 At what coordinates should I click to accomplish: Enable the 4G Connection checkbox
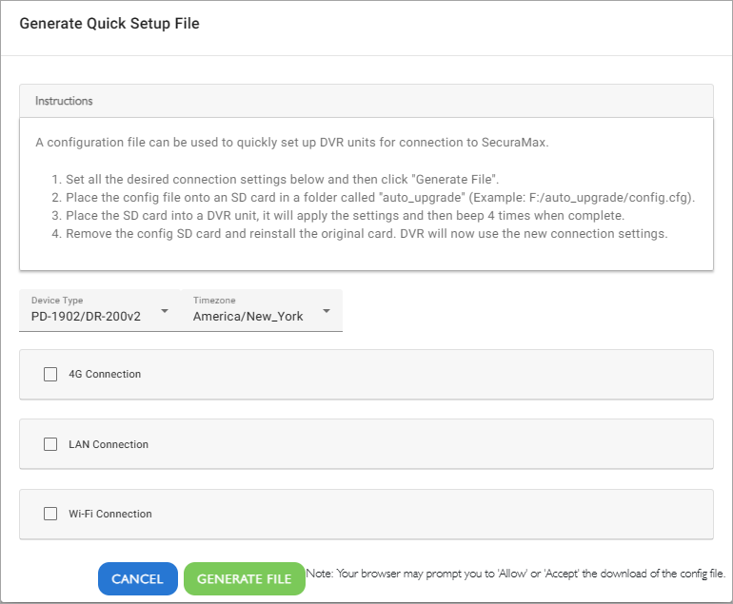click(x=50, y=374)
